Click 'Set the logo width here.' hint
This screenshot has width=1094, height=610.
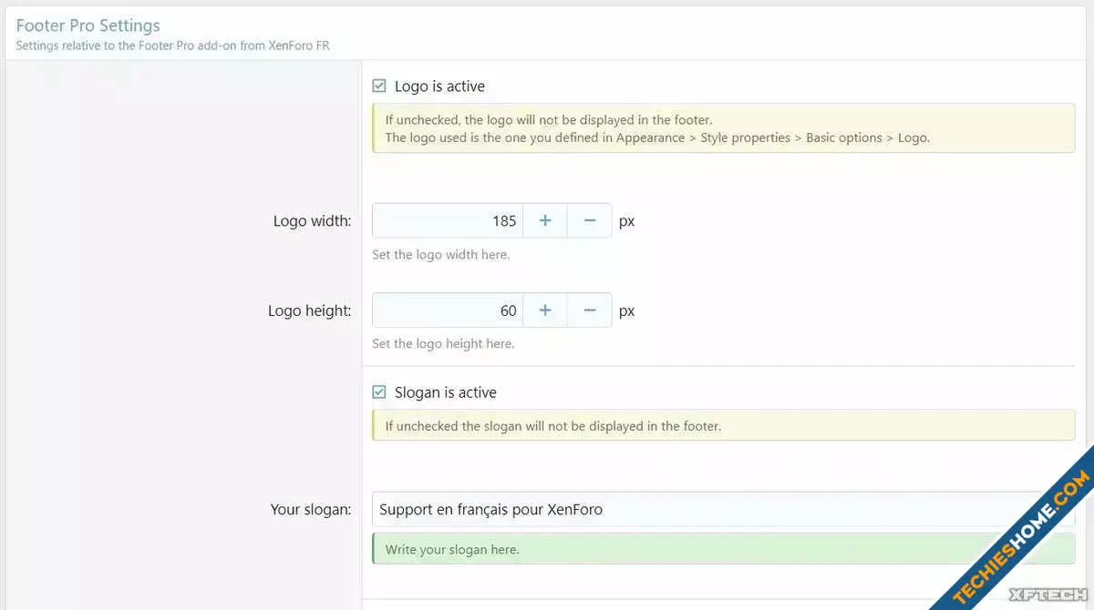point(440,255)
